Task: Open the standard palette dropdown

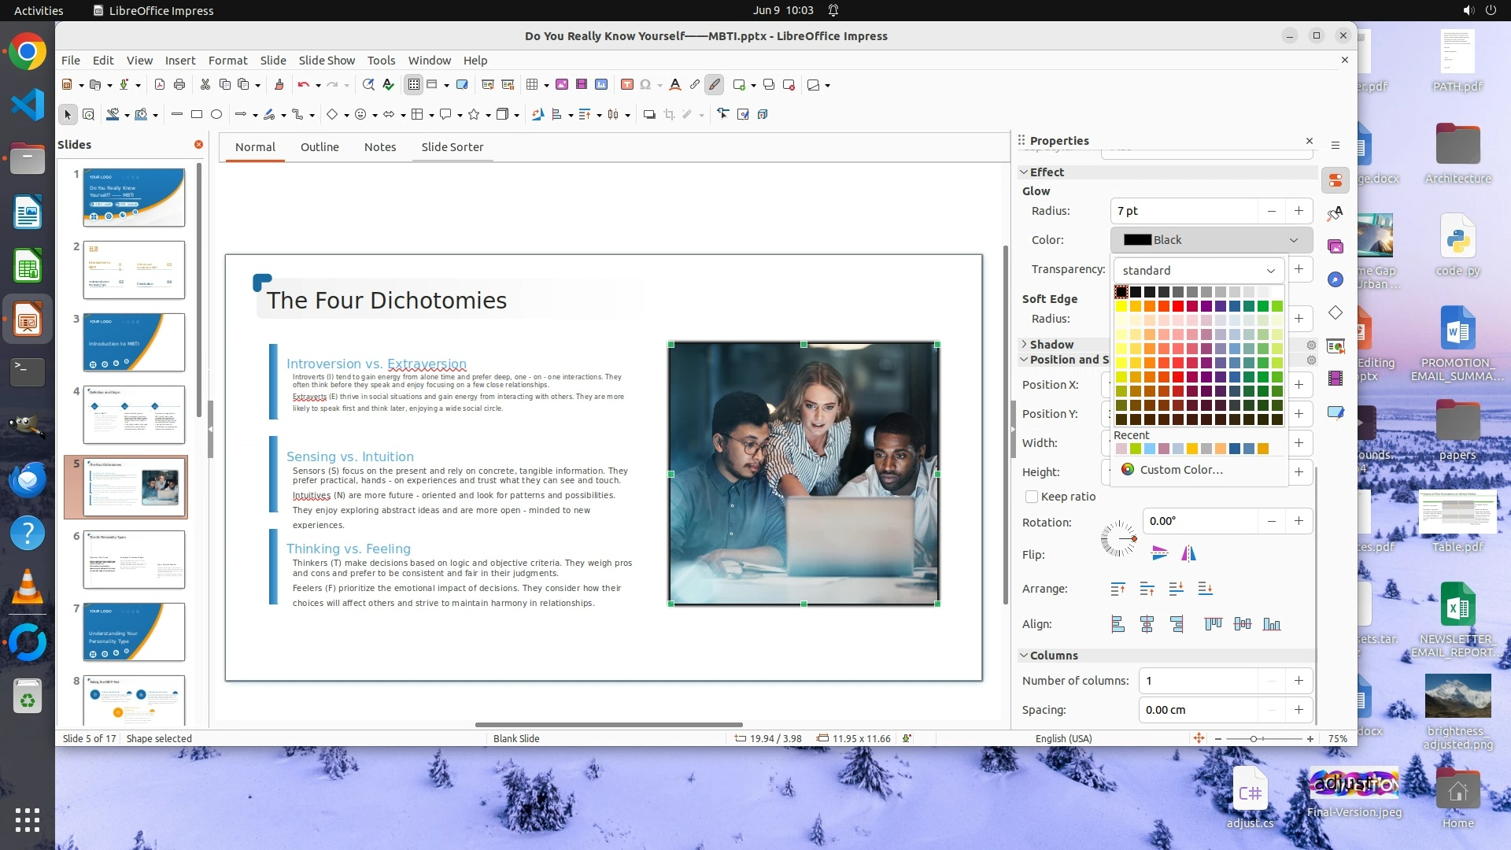Action: (1198, 271)
